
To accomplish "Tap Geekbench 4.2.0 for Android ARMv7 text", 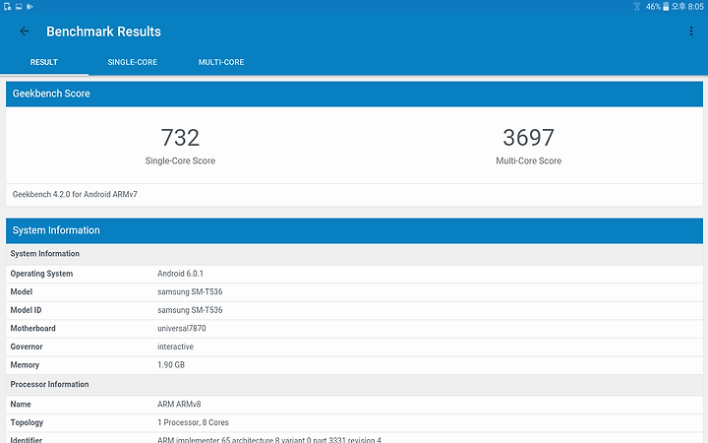I will coord(75,194).
